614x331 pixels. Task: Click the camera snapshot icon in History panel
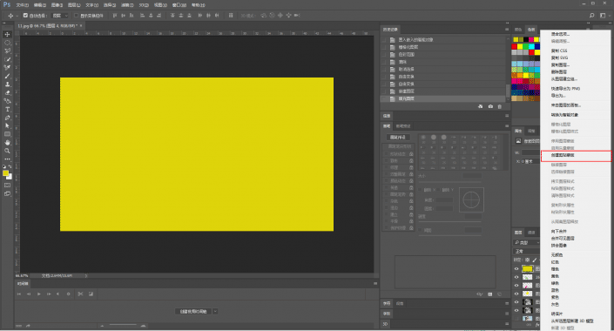(490, 106)
